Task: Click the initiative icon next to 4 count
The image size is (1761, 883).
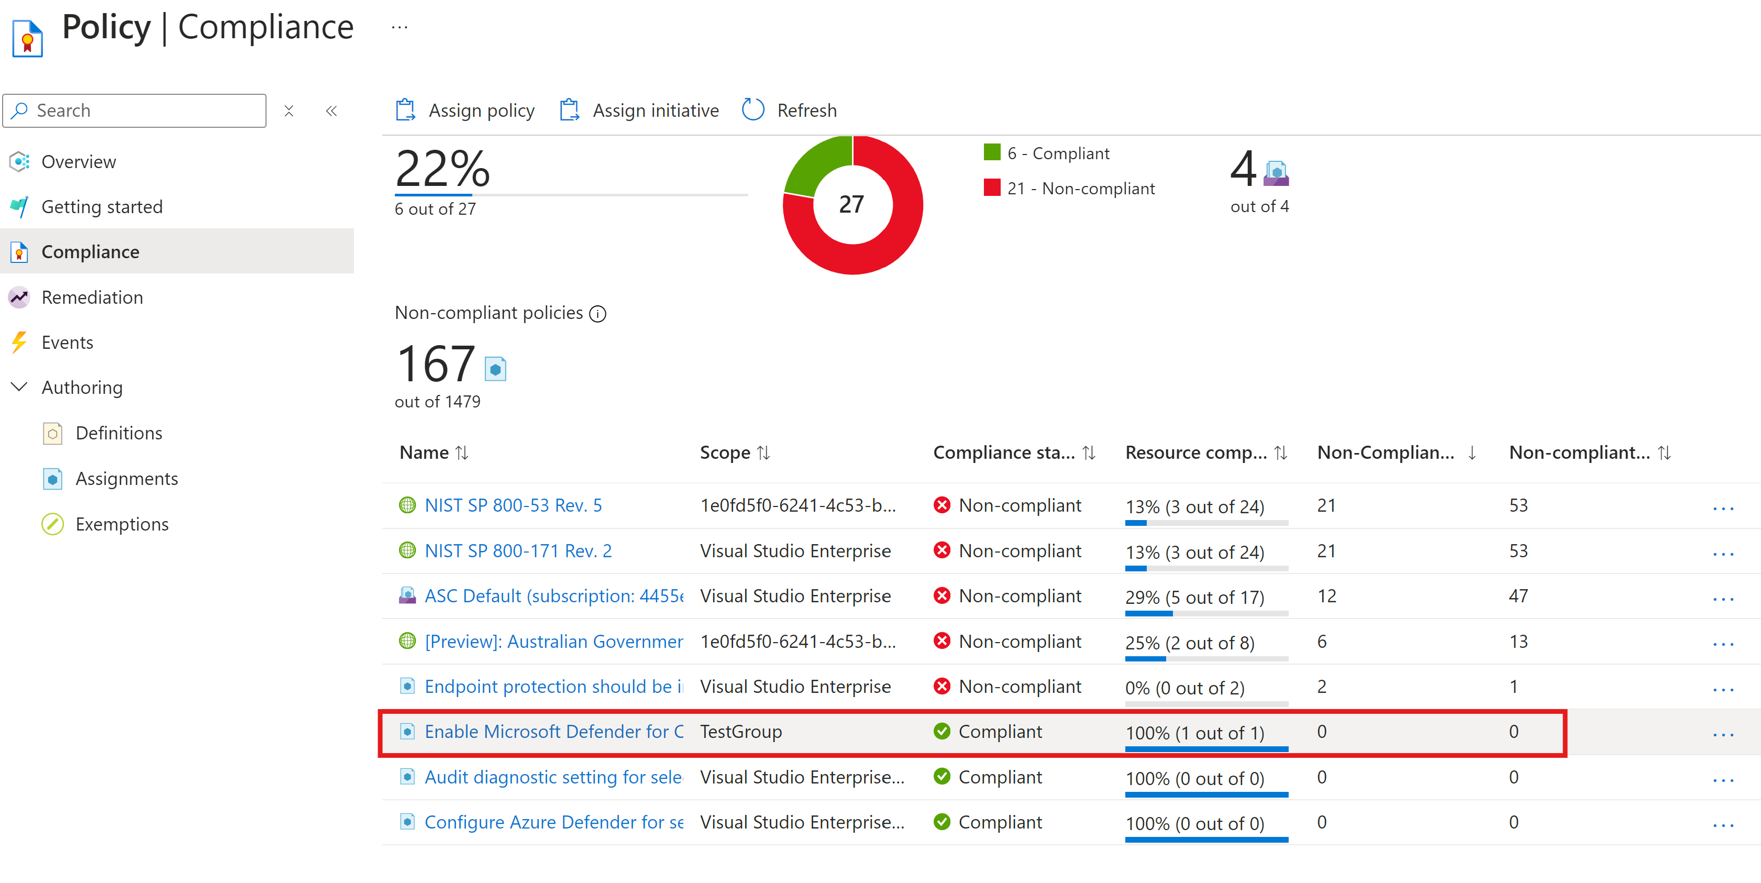Action: (1276, 173)
